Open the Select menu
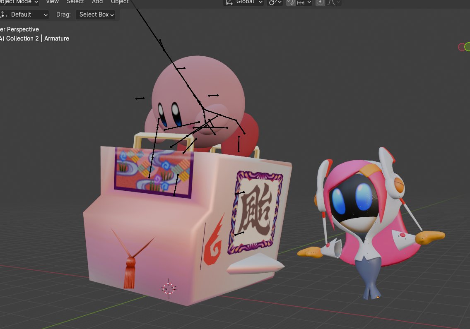 coord(75,2)
